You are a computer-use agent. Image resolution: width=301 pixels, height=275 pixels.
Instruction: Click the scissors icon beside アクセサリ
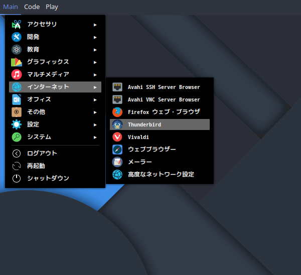(x=17, y=24)
